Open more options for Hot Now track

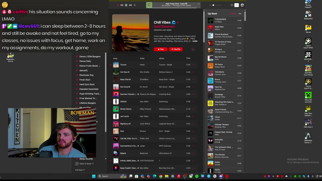[x=193, y=72]
